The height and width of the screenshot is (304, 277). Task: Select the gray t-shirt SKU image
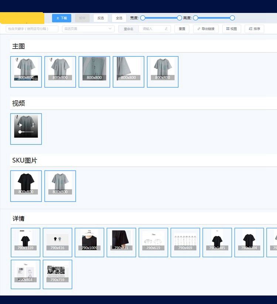coord(60,186)
